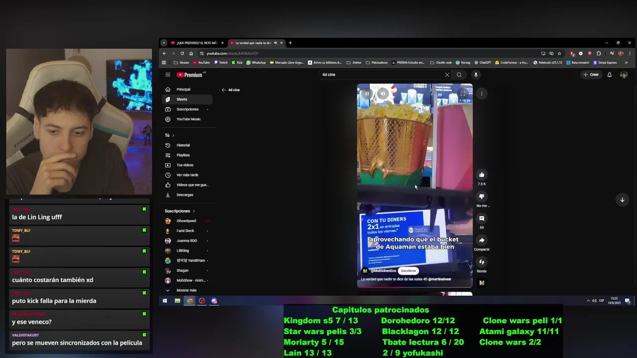Pause the playing Short
This screenshot has height=358, width=637.
(x=367, y=93)
